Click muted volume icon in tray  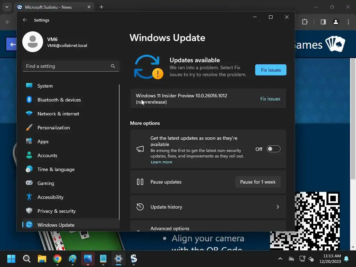[x=311, y=259]
